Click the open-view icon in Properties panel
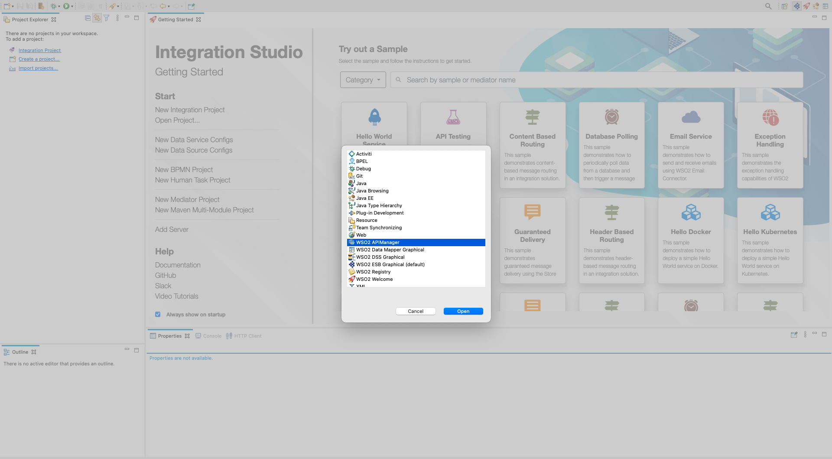This screenshot has height=459, width=832. [794, 335]
